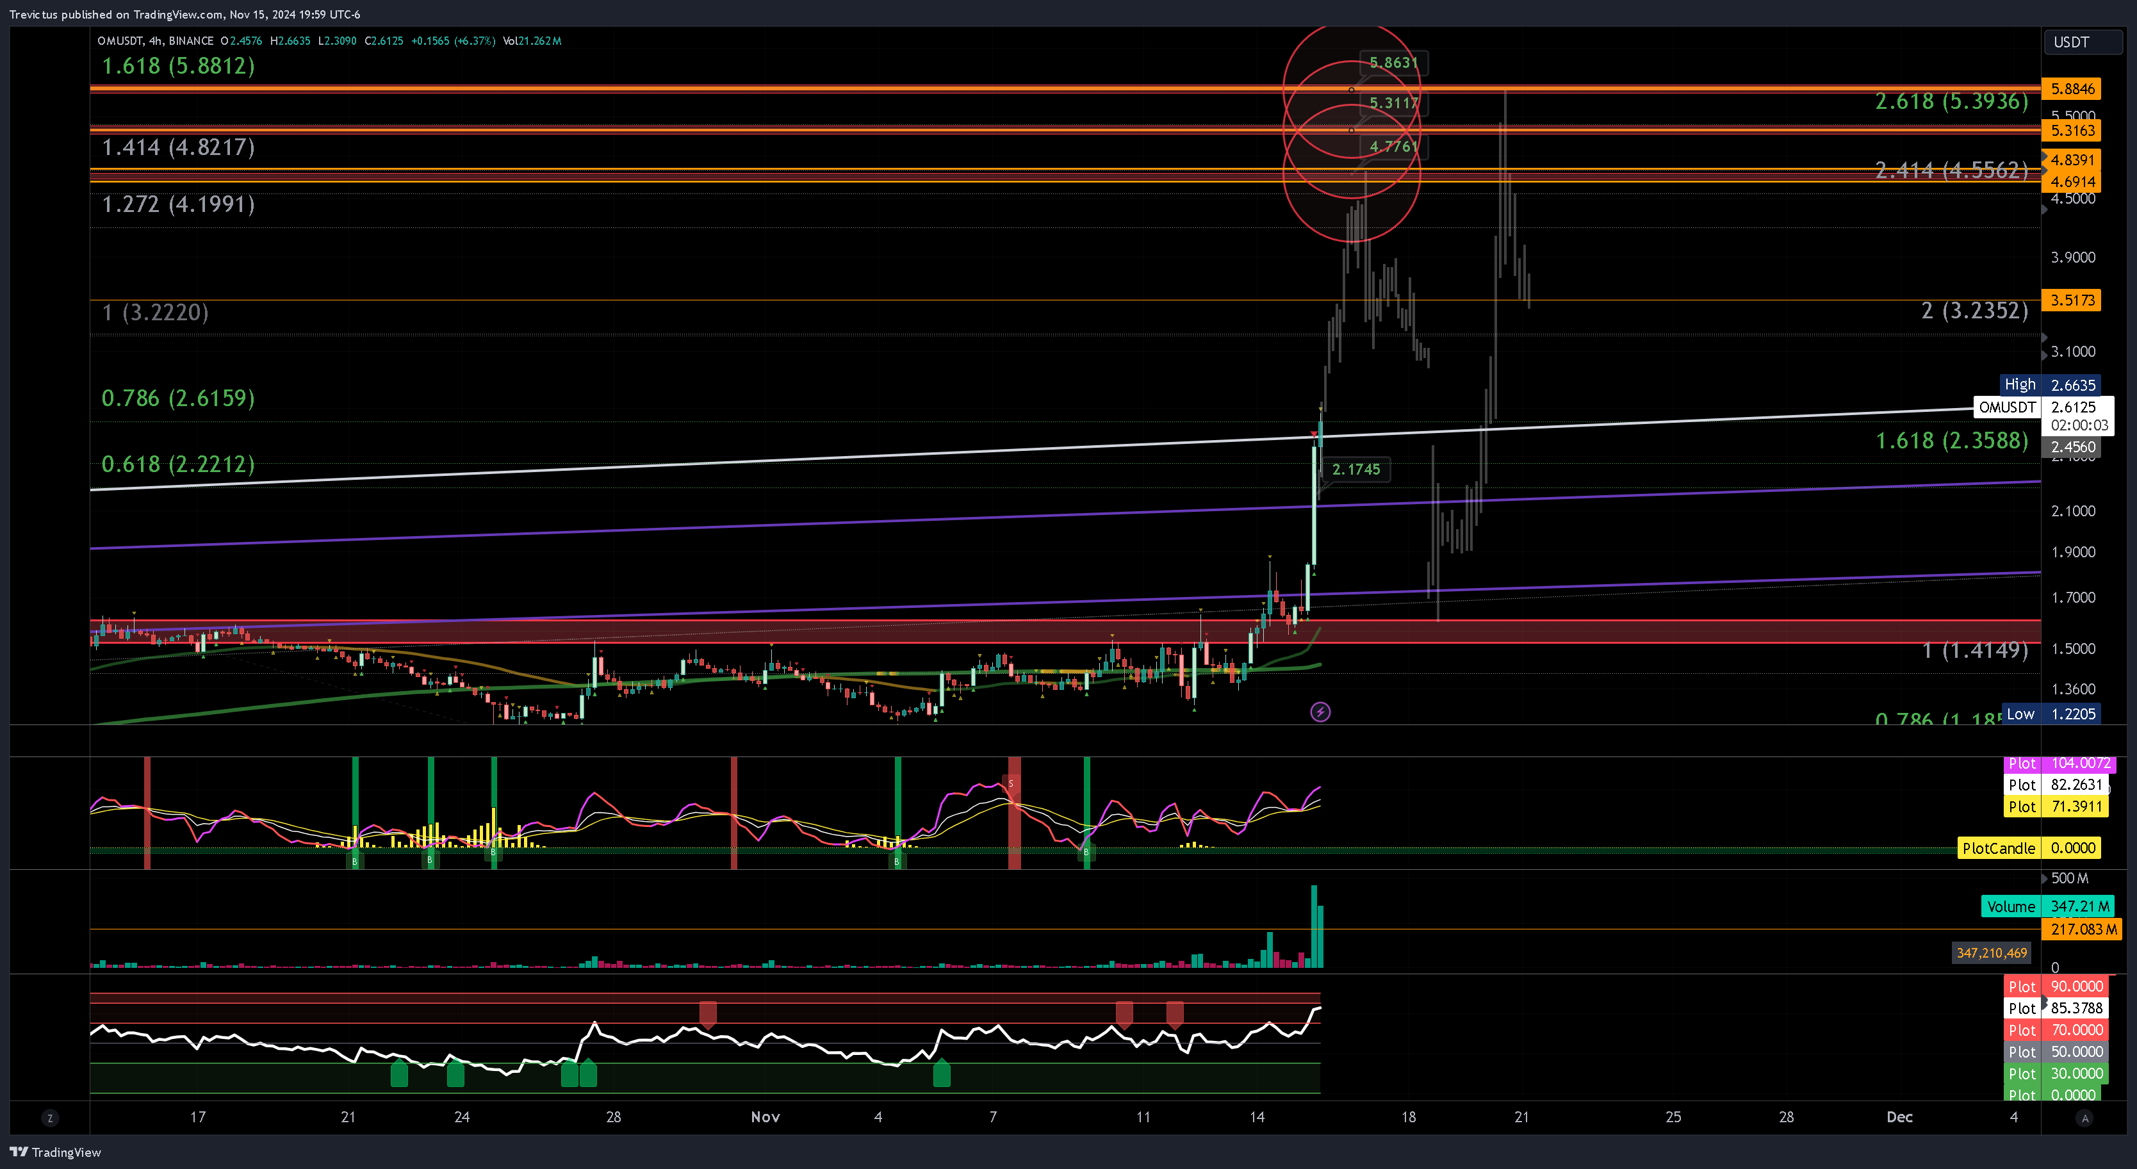Viewport: 2137px width, 1169px height.
Task: Click the green Plot 30.0000 label
Action: coord(2055,1073)
